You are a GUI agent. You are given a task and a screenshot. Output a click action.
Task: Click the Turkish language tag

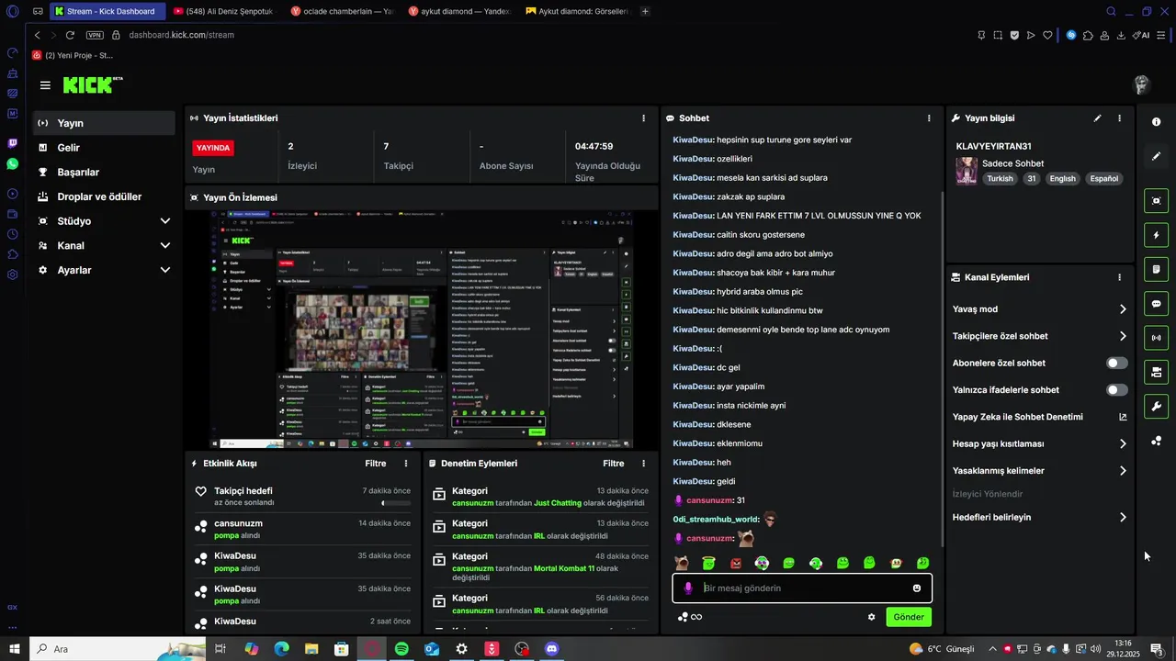1000,179
